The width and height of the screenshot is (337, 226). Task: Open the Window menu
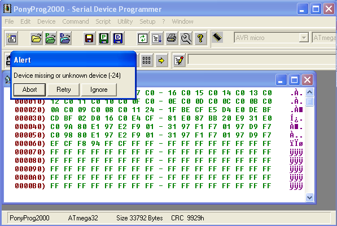click(182, 21)
